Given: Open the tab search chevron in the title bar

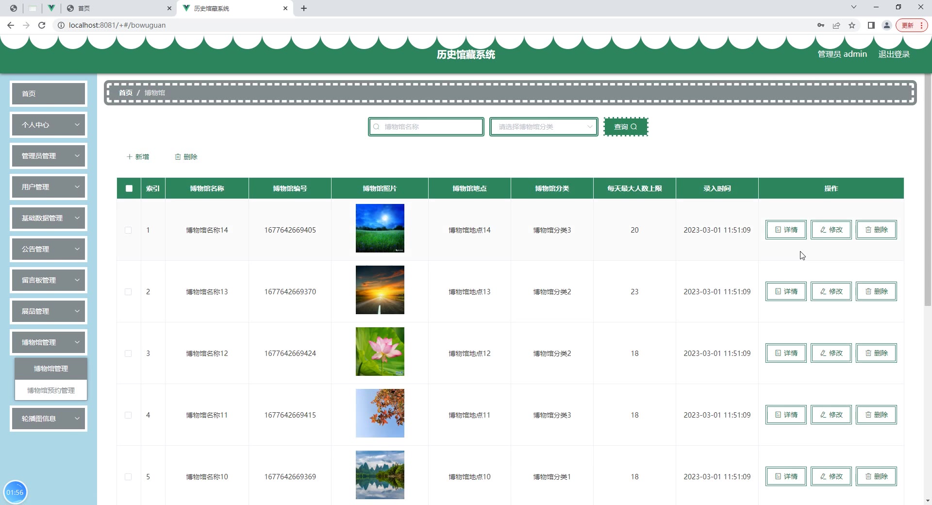Looking at the screenshot, I should coord(854,7).
